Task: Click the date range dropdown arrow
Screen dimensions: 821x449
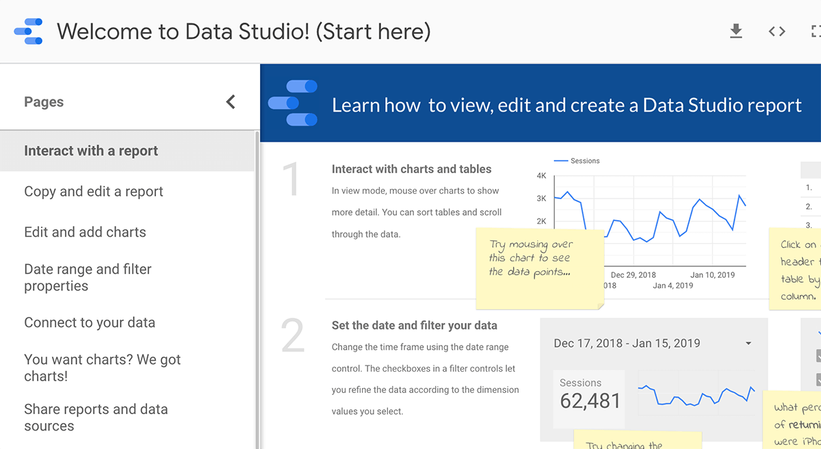Action: [x=748, y=344]
